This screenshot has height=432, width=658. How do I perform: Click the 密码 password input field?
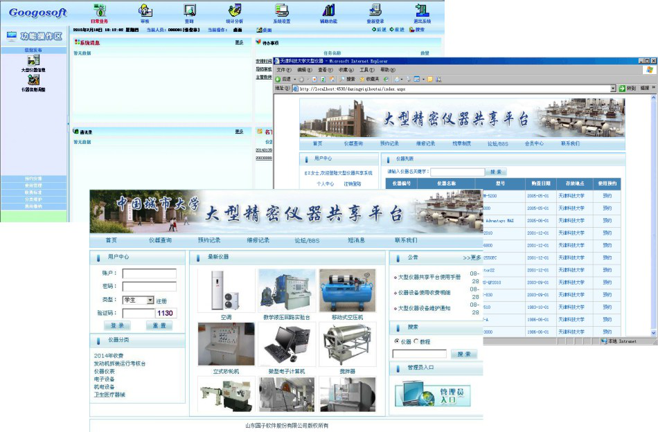pos(149,287)
